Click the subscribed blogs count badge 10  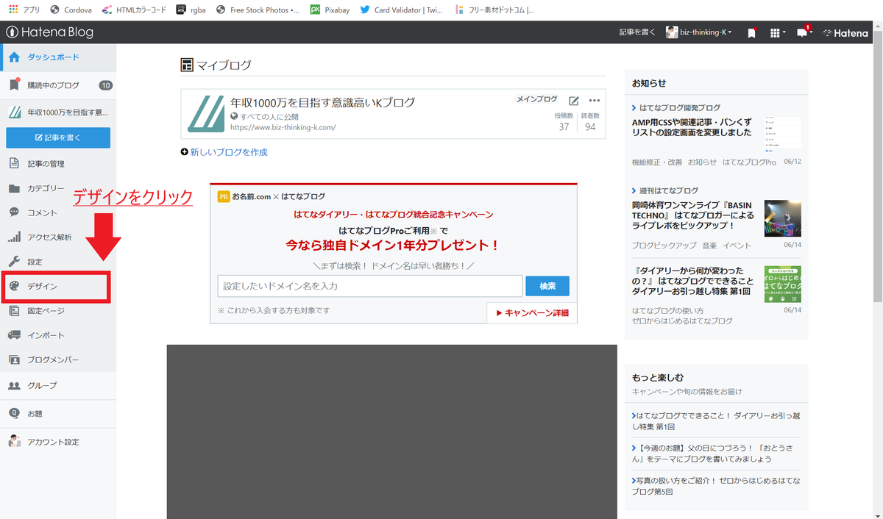[105, 85]
